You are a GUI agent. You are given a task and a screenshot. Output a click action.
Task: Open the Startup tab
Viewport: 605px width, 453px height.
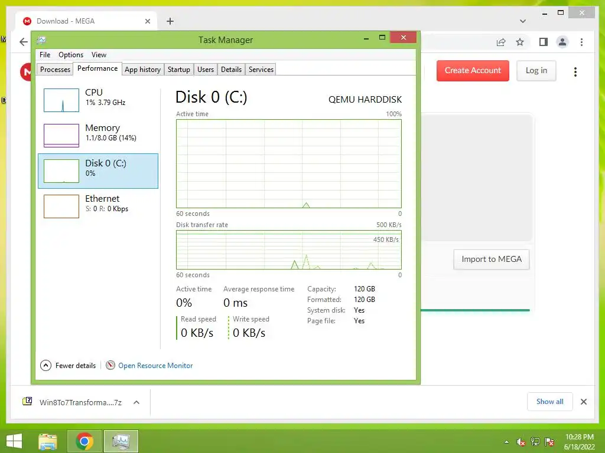click(x=178, y=70)
